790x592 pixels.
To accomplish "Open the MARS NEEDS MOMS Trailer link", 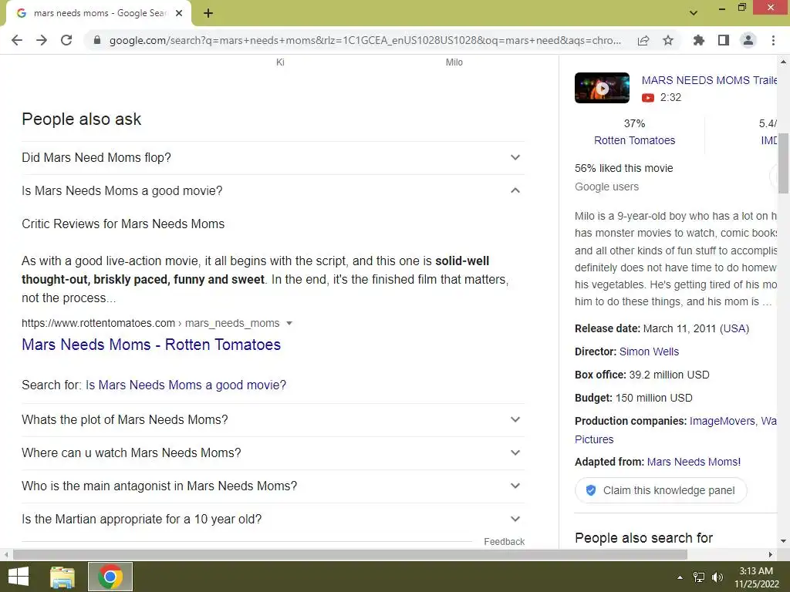I will coord(710,80).
